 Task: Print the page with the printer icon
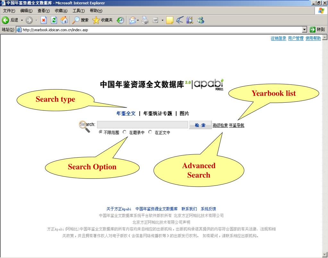click(x=145, y=20)
